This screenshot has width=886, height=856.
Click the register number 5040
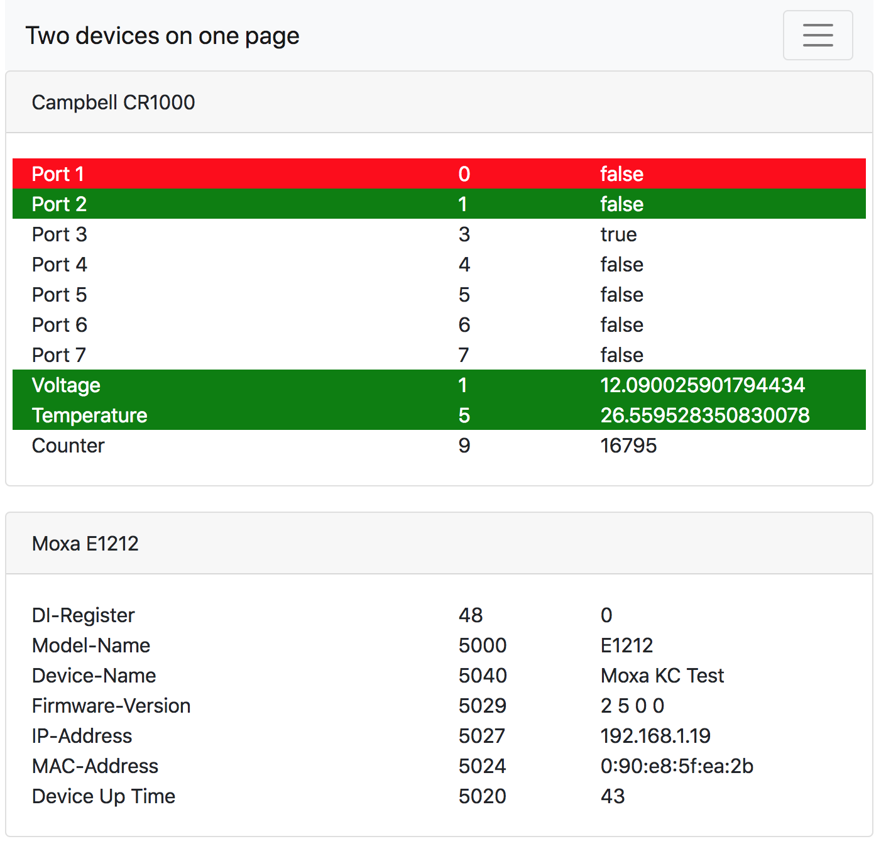coord(483,676)
